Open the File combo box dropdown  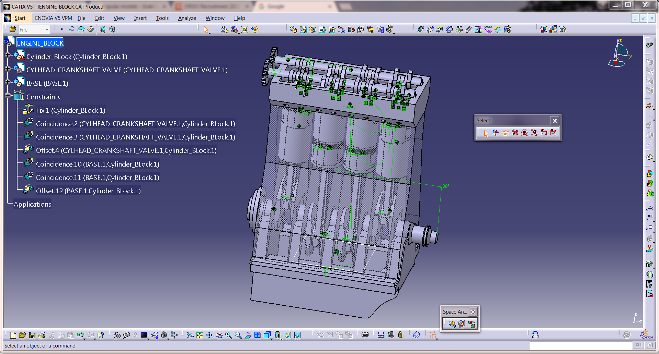[x=47, y=30]
